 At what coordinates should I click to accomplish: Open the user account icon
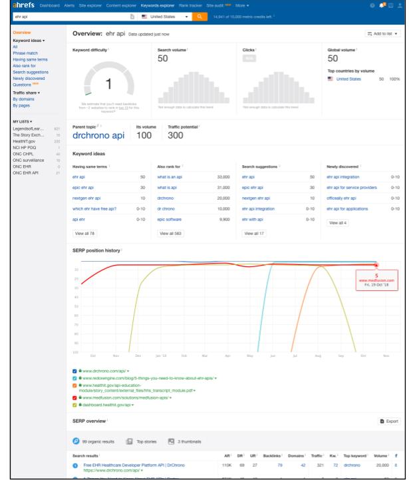(x=400, y=5)
